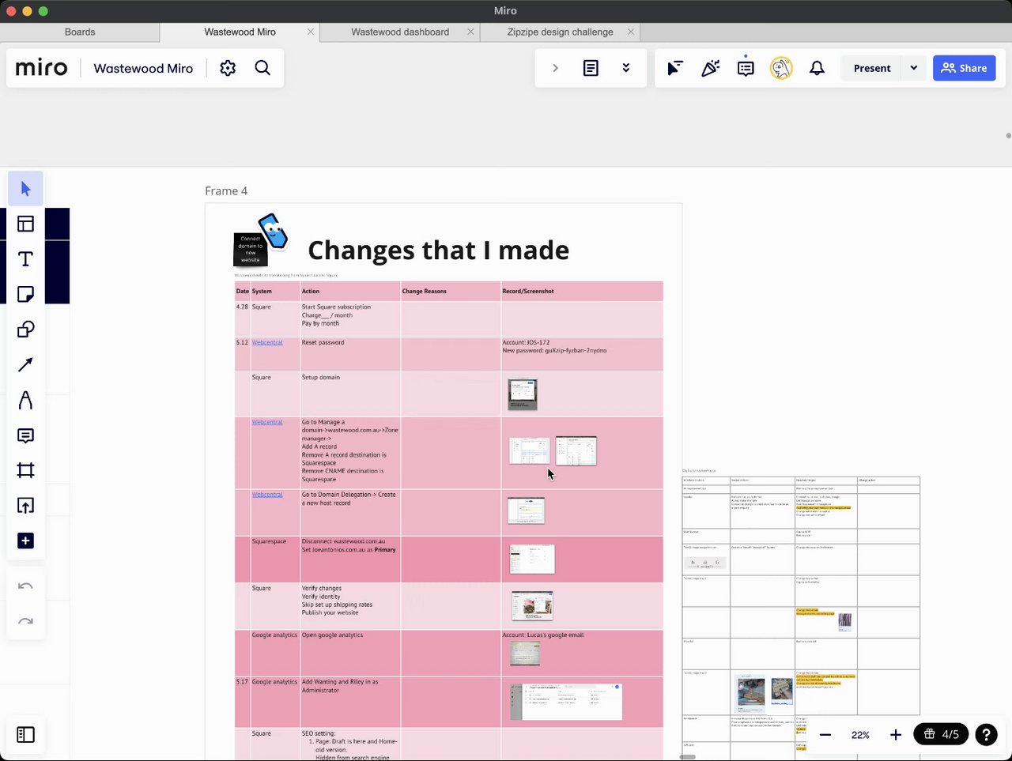
Task: Click the 'Changes that I made' heading
Action: coord(438,251)
